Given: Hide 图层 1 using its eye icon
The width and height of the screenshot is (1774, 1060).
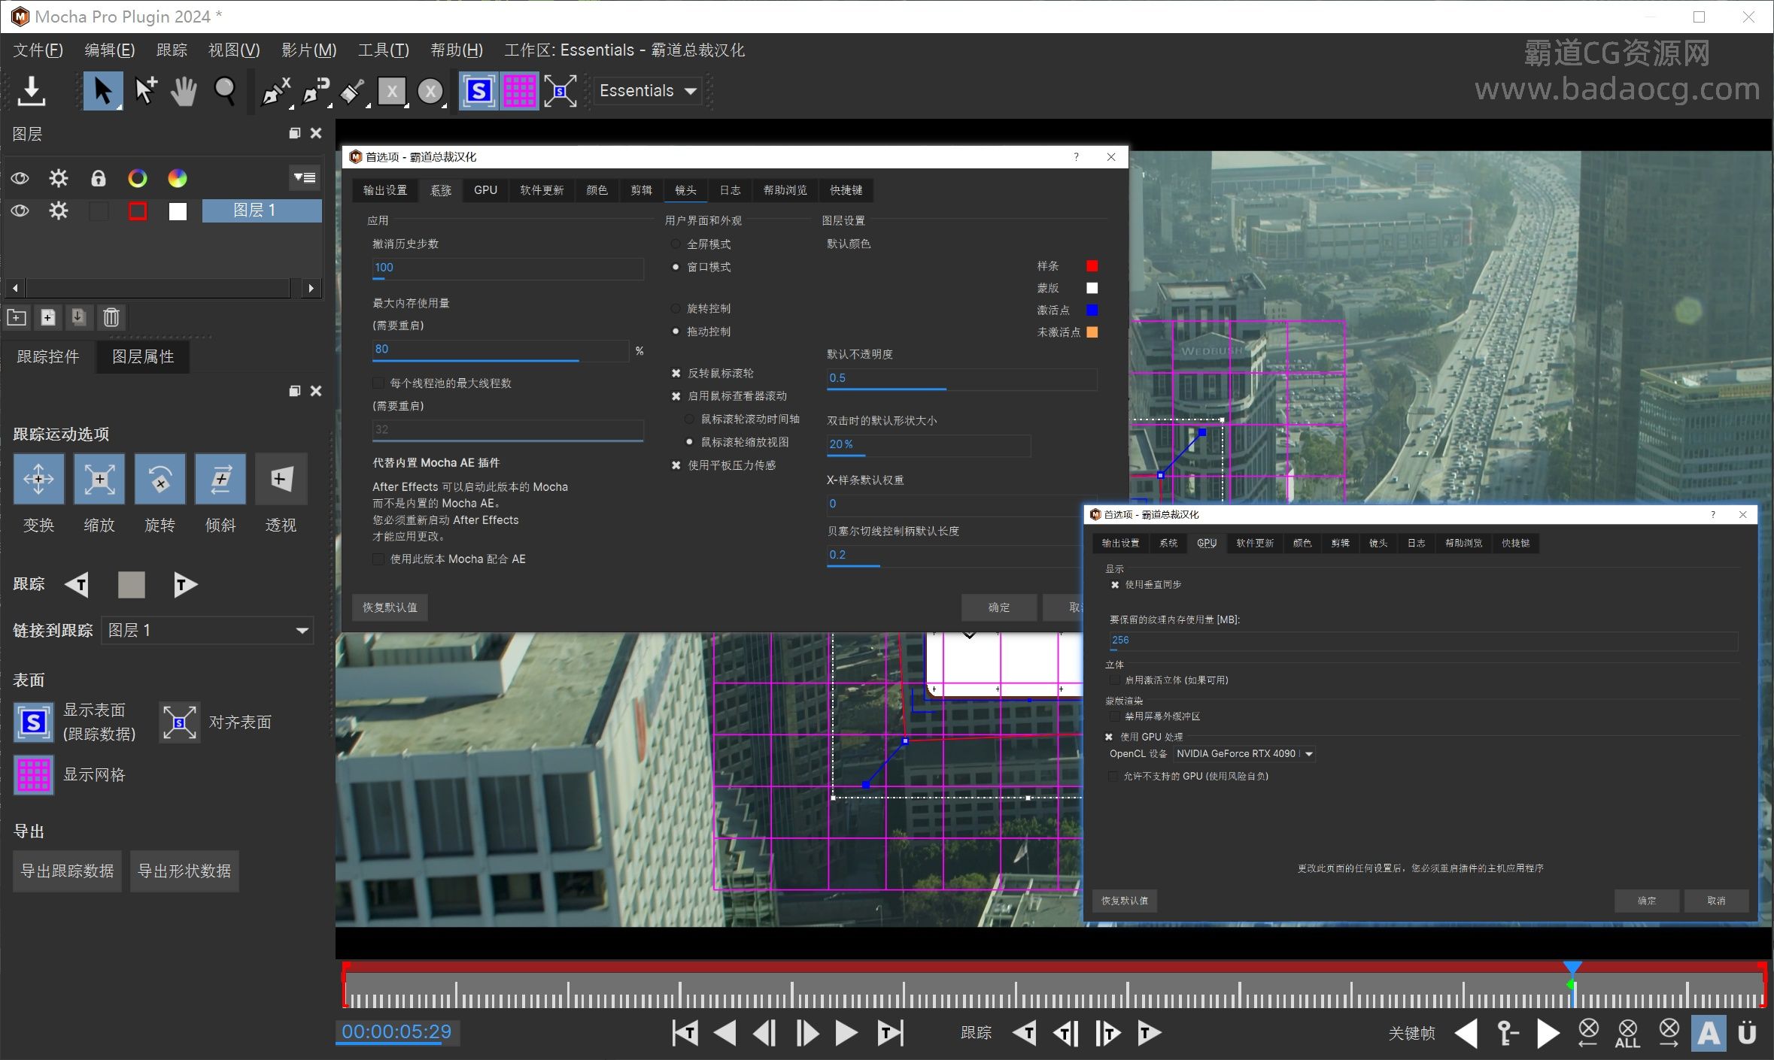Looking at the screenshot, I should tap(20, 211).
